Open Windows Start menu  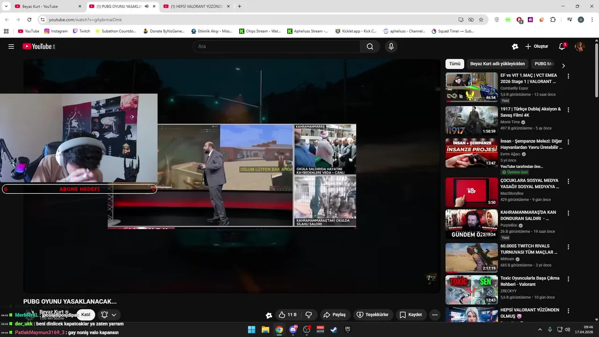tap(251, 330)
